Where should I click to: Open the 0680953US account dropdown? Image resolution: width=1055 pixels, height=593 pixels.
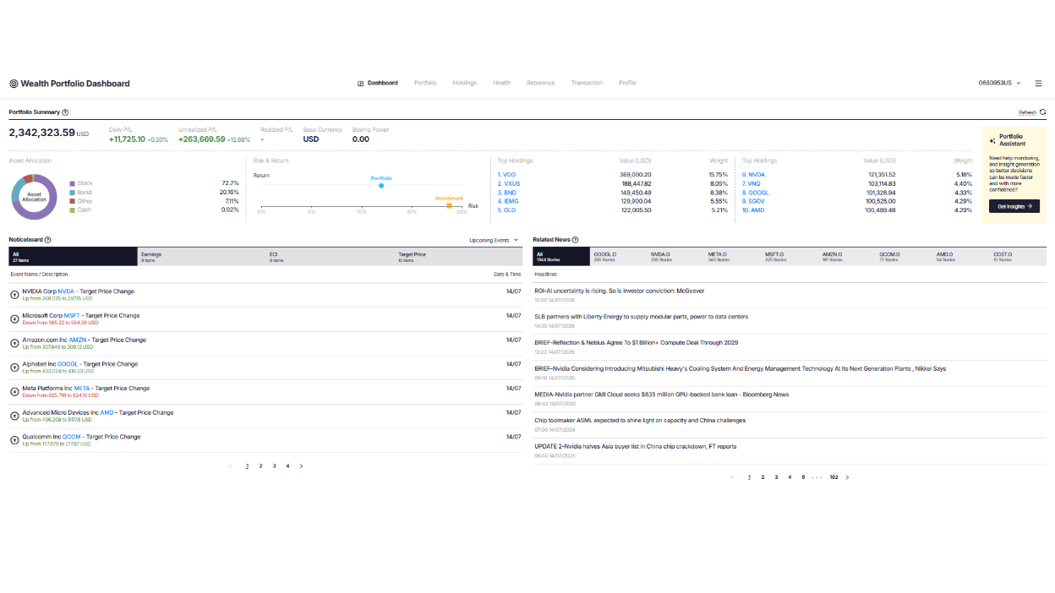tap(999, 84)
